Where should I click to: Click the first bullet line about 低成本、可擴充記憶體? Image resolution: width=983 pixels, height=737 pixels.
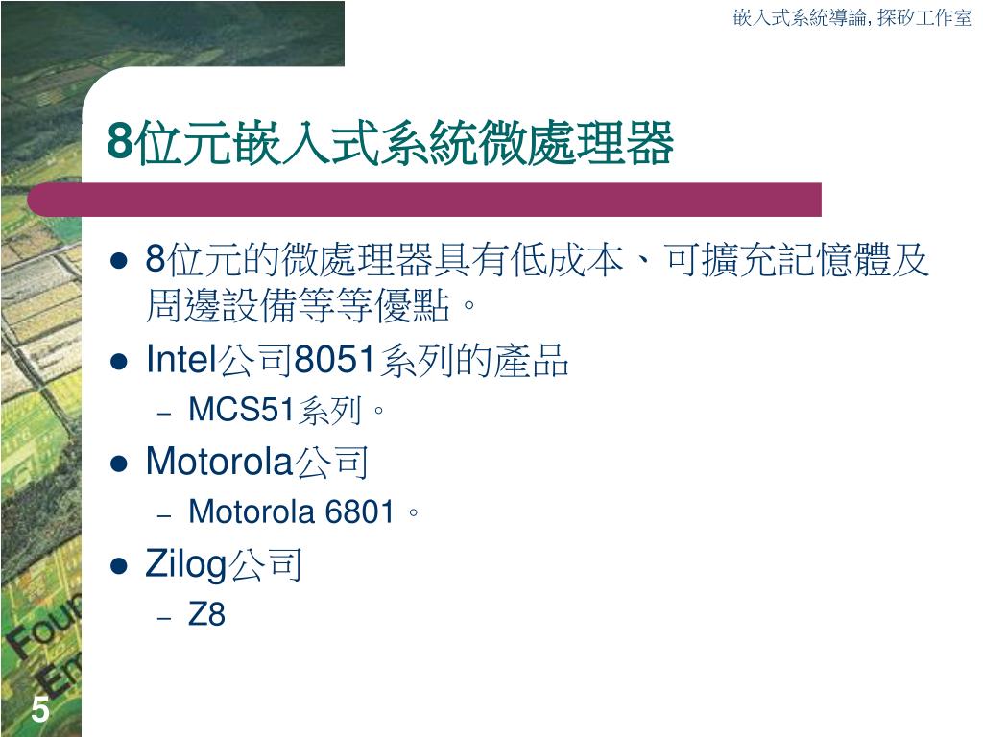click(x=537, y=259)
